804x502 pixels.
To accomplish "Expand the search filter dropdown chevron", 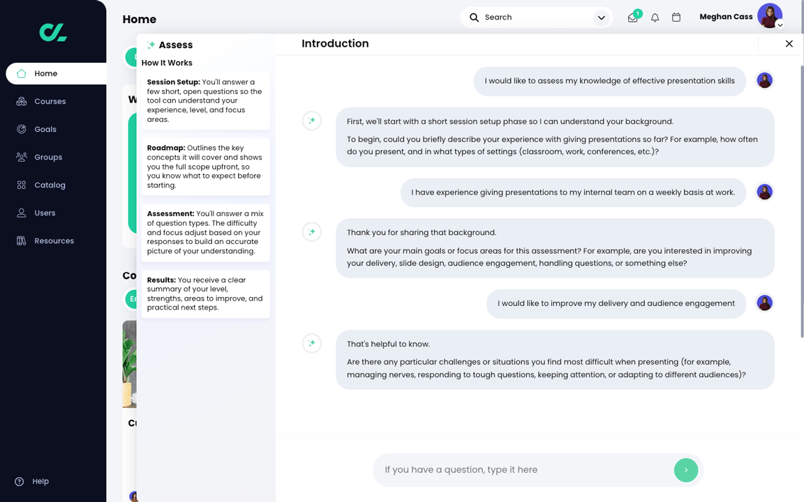I will point(602,18).
